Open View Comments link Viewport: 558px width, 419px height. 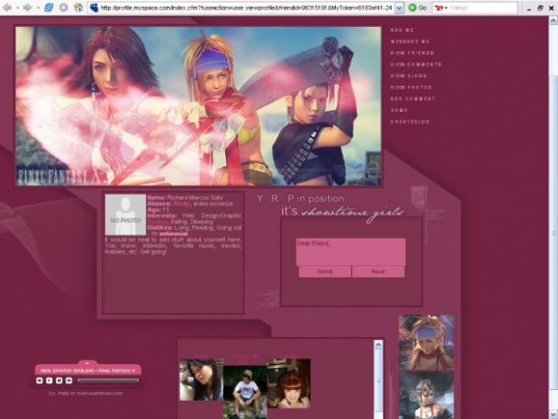coord(416,65)
